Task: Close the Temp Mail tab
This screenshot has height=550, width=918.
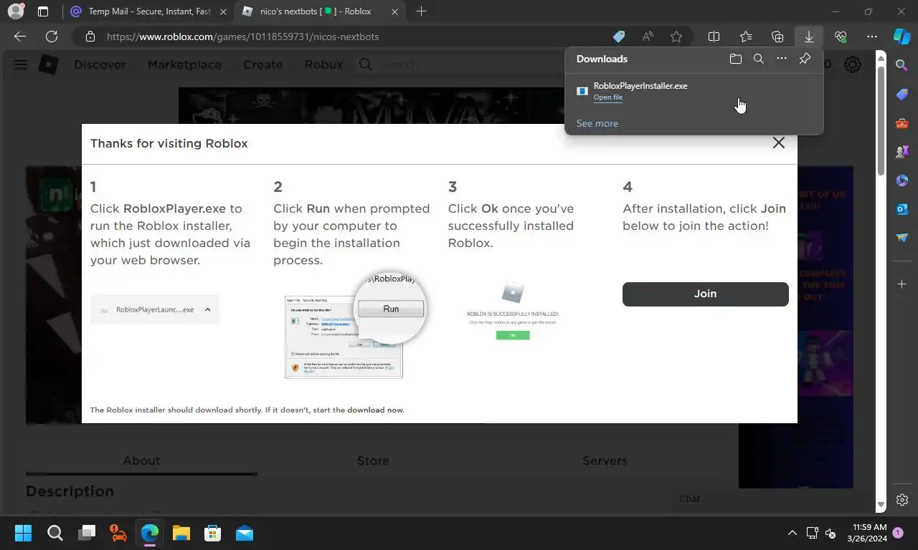Action: coord(222,11)
